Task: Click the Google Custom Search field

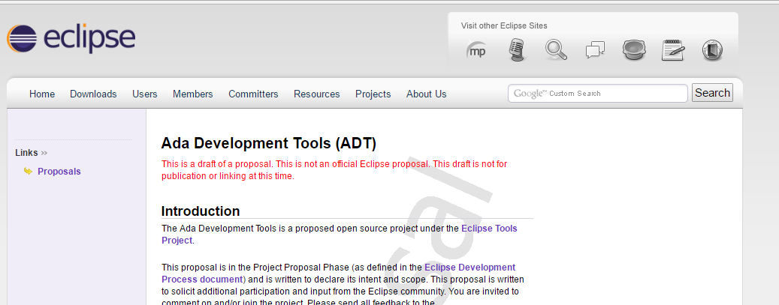Action: point(598,93)
